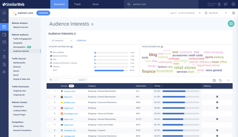Image resolution: width=238 pixels, height=137 pixels.
Task: Open the date range dropdown
Action: click(x=185, y=13)
